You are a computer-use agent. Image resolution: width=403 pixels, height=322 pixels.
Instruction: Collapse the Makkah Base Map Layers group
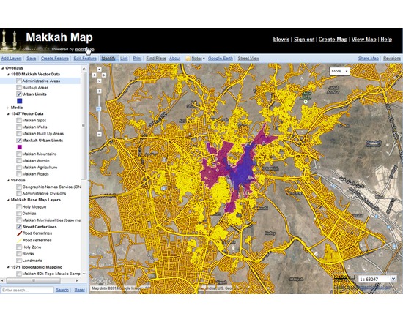(8, 200)
